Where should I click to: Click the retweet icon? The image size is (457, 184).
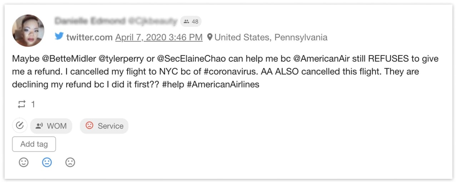pos(22,104)
